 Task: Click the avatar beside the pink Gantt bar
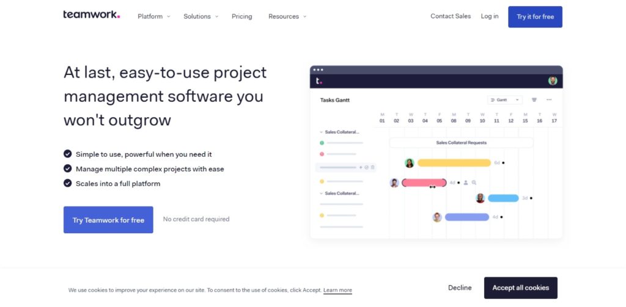coord(394,182)
